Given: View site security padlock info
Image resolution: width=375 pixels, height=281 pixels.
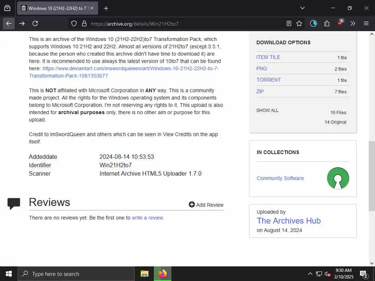Looking at the screenshot, I should (x=84, y=23).
